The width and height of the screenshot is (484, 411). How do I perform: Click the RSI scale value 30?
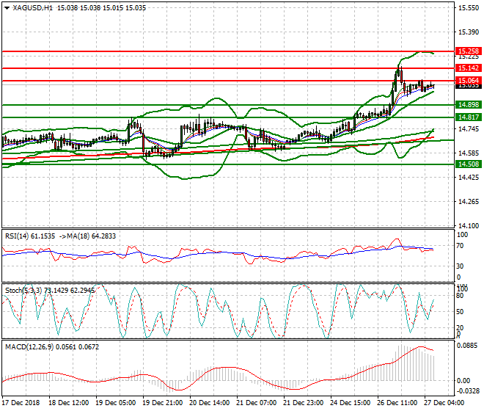pos(460,266)
